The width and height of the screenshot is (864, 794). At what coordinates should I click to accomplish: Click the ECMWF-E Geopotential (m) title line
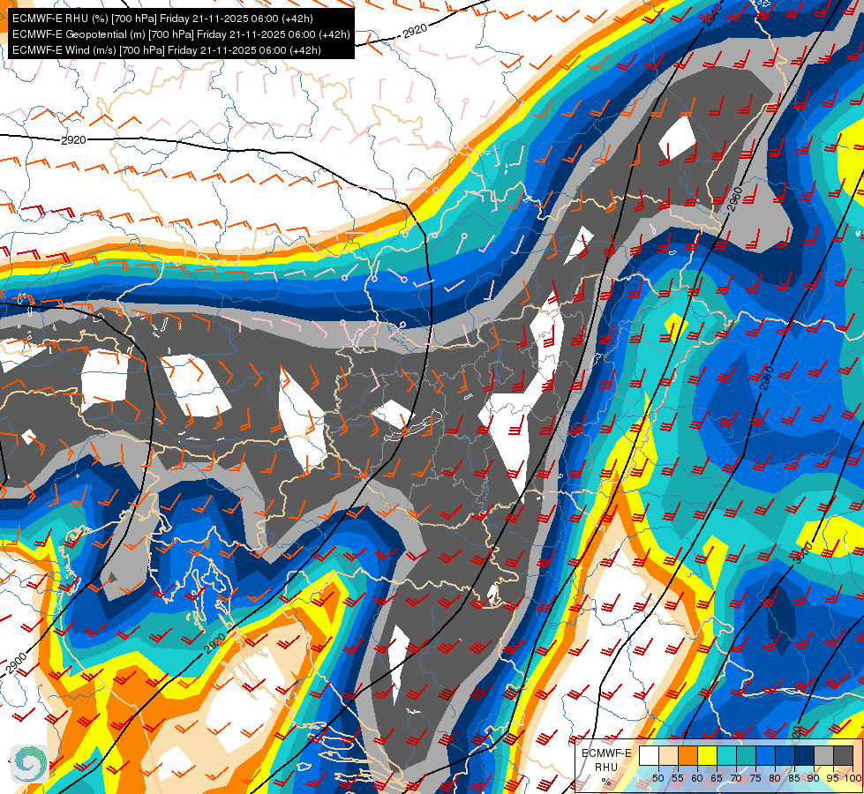pyautogui.click(x=181, y=34)
